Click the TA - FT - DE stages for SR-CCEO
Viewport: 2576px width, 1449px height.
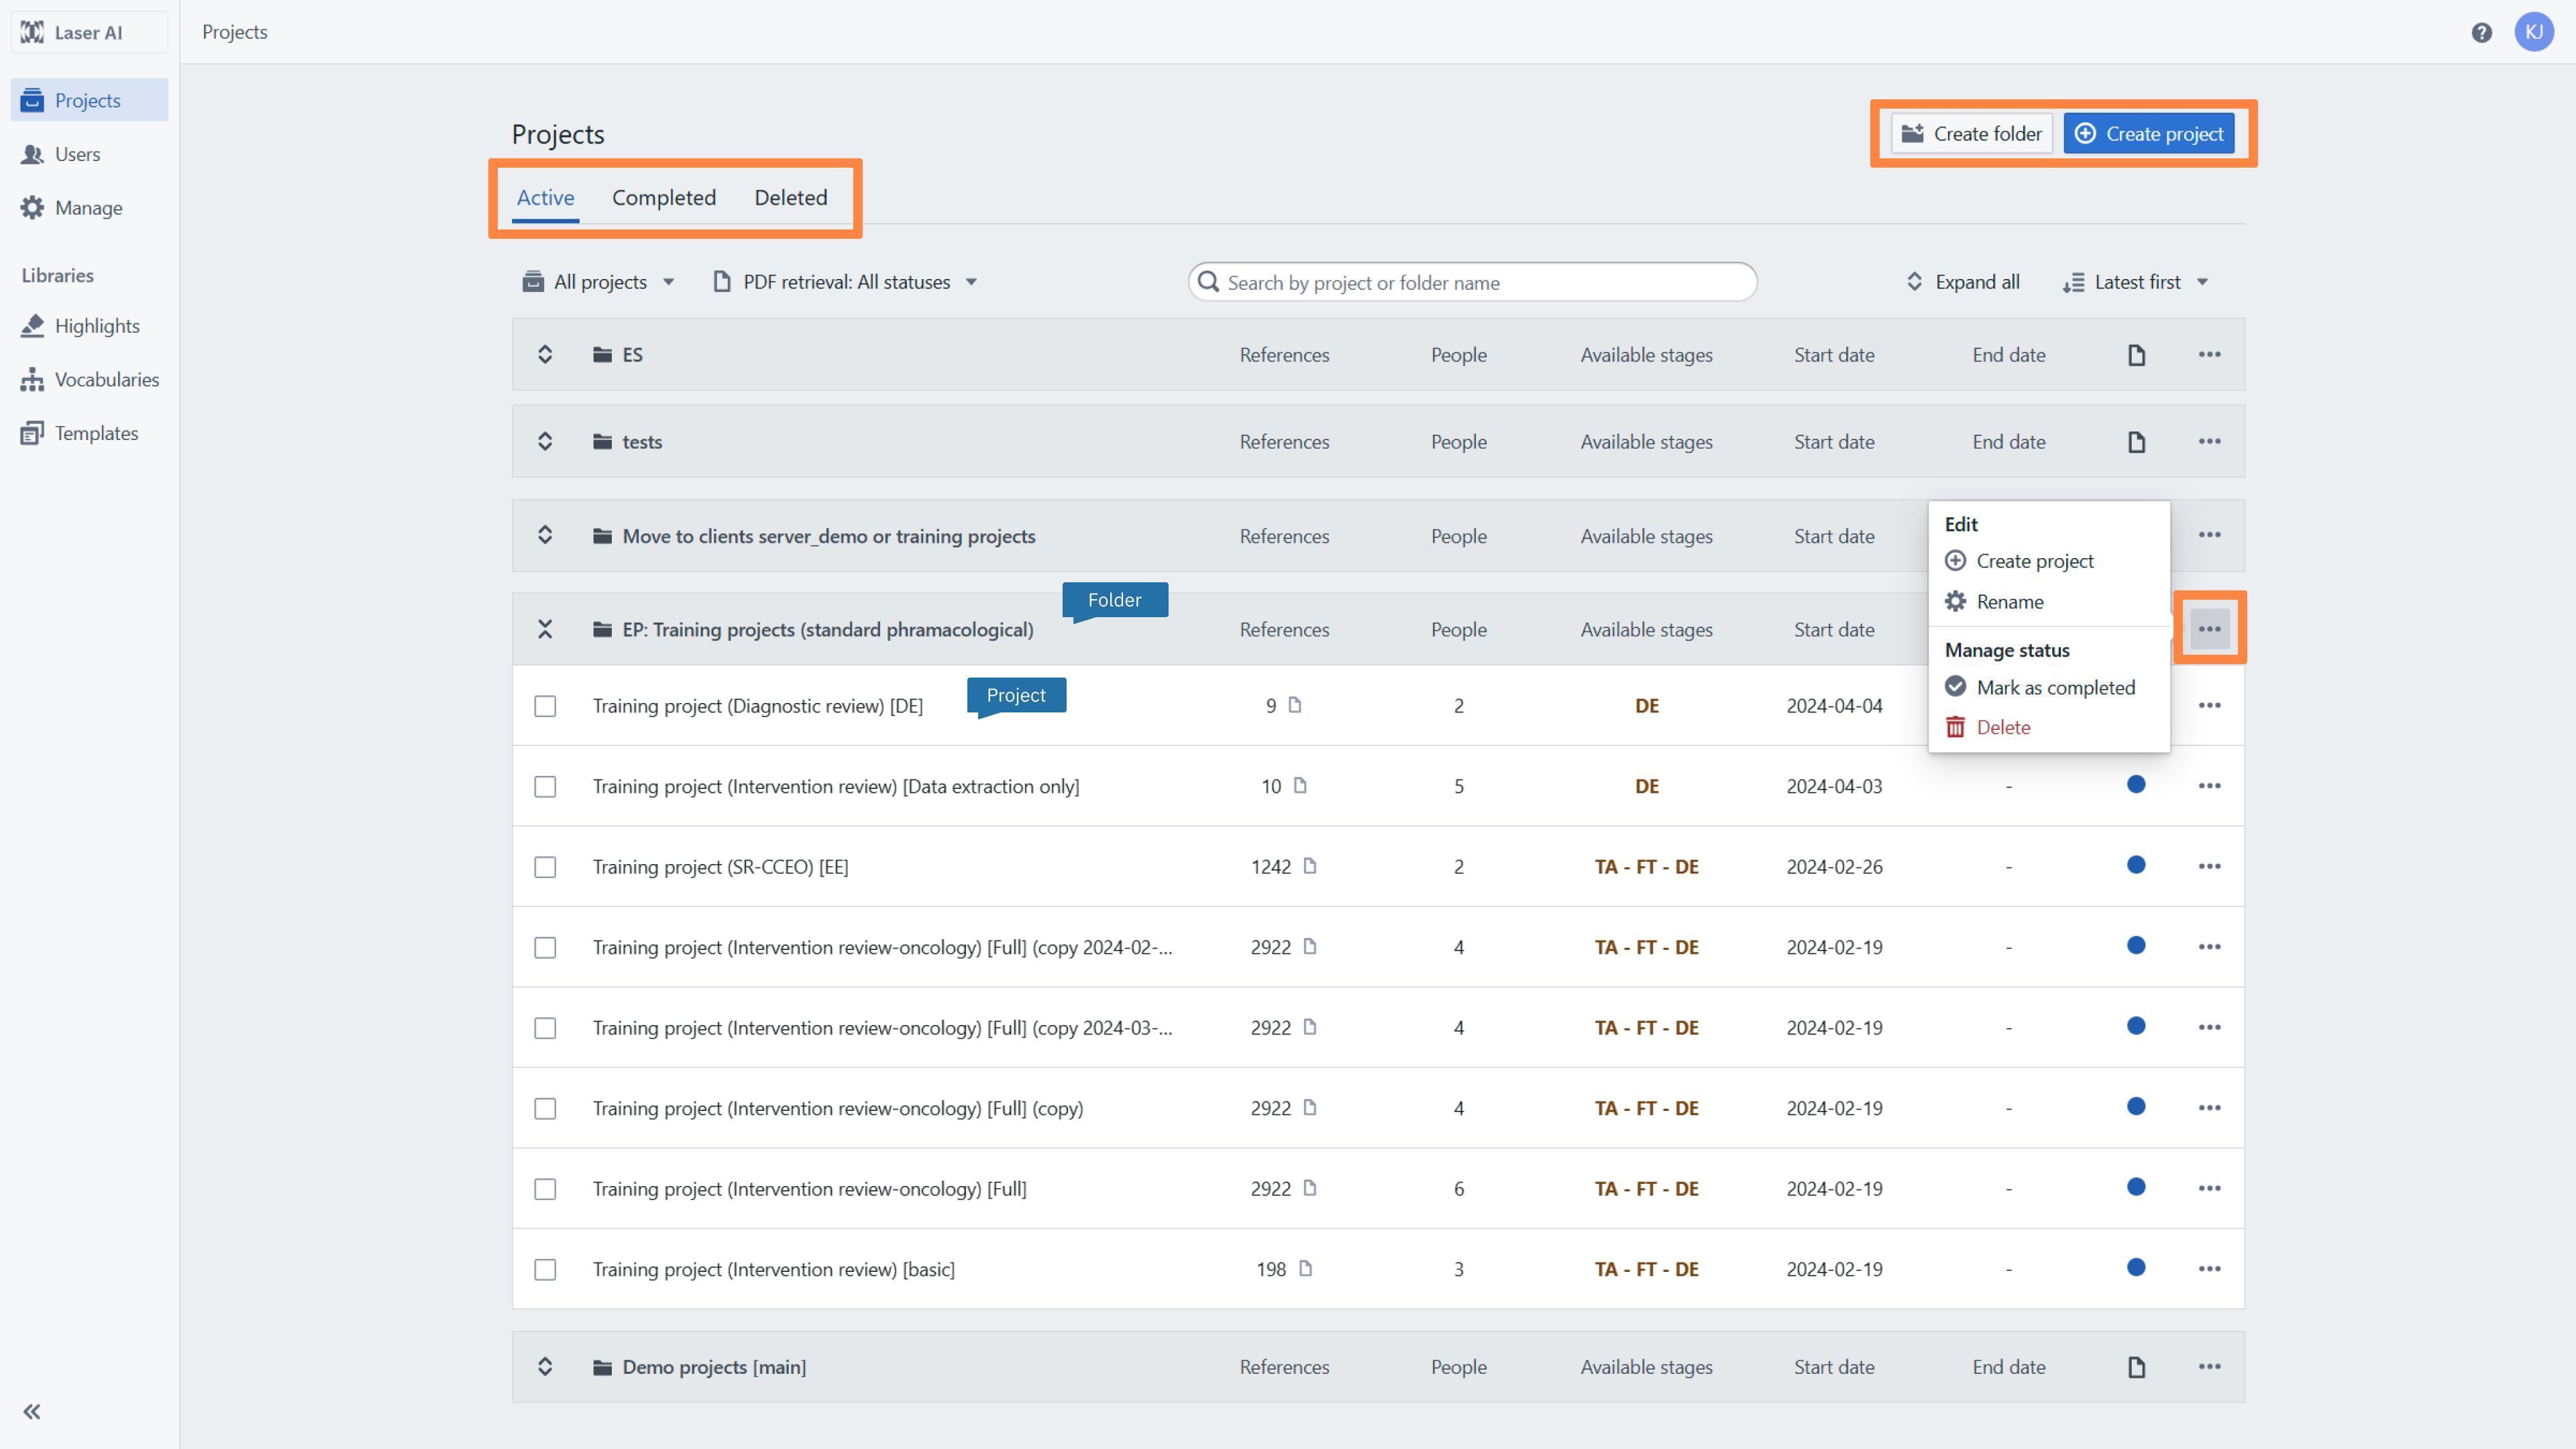(x=1646, y=867)
